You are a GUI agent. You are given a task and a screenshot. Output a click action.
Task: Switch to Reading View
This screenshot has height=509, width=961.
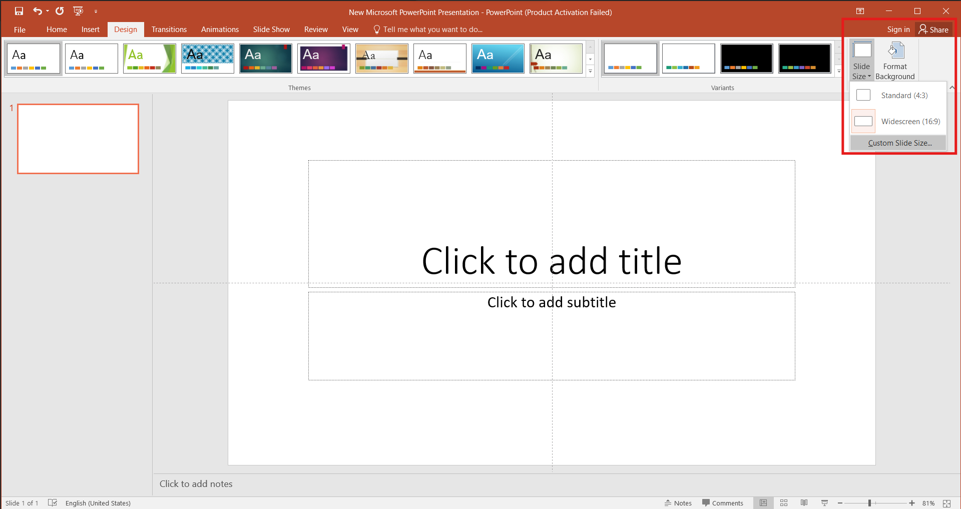[804, 503]
